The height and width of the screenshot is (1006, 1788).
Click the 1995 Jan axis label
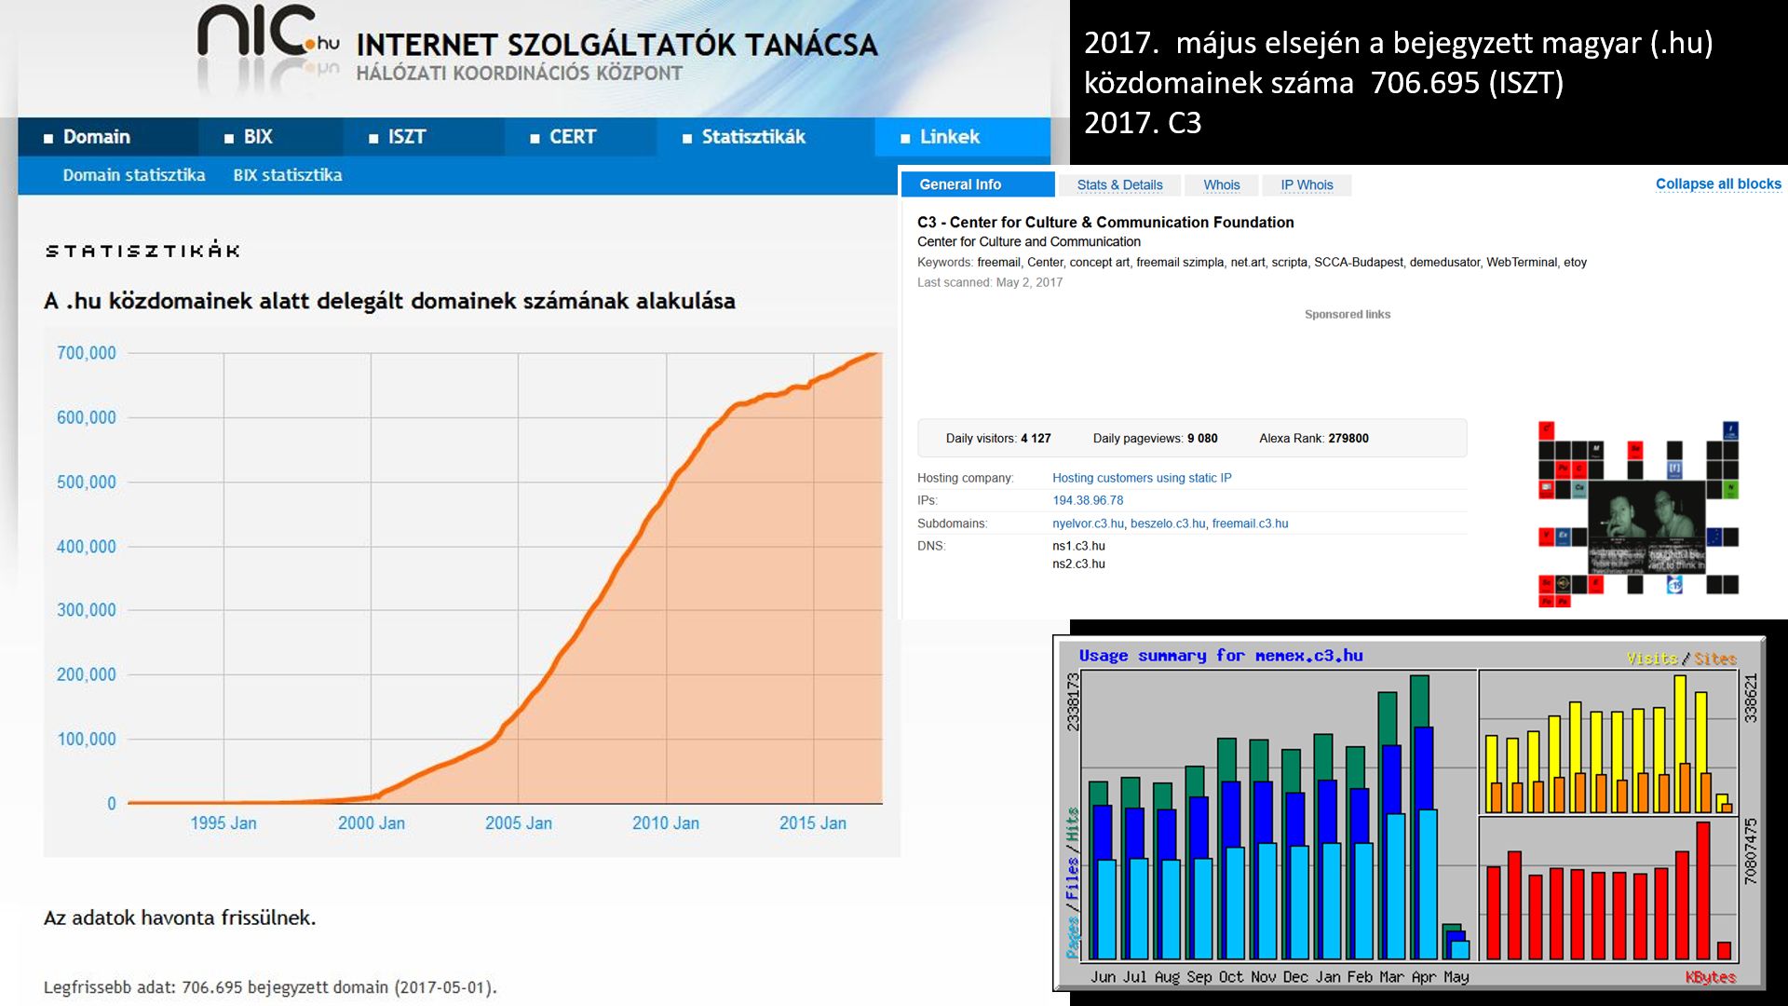(223, 823)
